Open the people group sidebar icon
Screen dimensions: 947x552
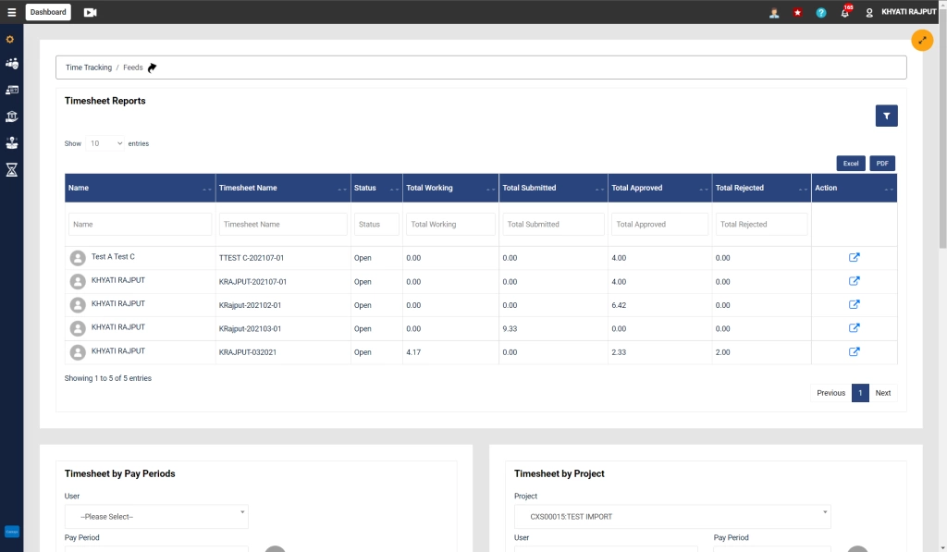[11, 64]
